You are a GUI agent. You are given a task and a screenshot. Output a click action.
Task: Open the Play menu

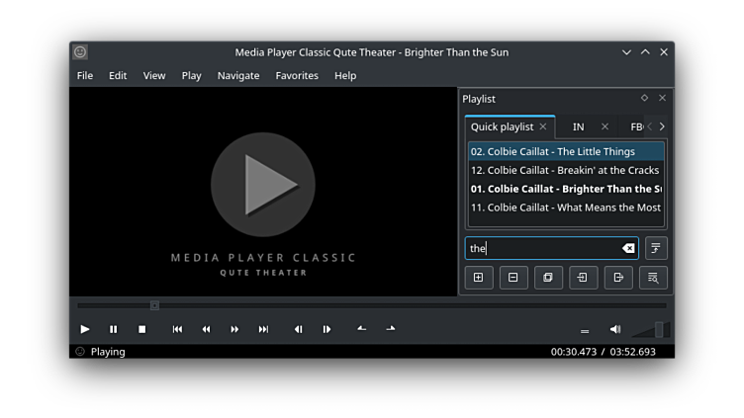pyautogui.click(x=191, y=75)
